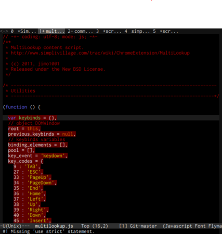Click the multilookup.js buffer name in mode line
This screenshot has width=222, height=234.
click(54, 226)
